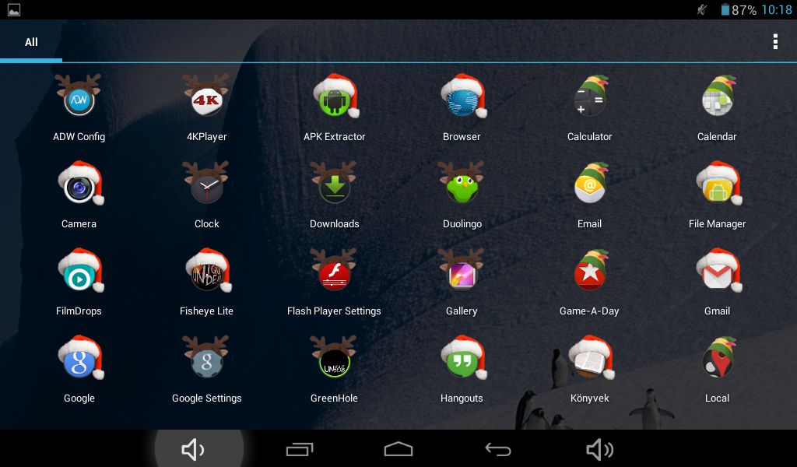This screenshot has height=467, width=797.
Task: Tap the picture notification icon in status bar
Action: pyautogui.click(x=14, y=9)
